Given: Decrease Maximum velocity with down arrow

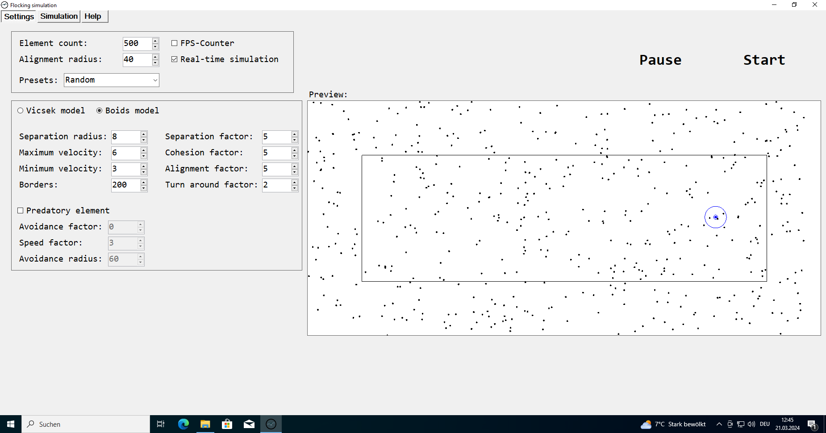Looking at the screenshot, I should 144,156.
